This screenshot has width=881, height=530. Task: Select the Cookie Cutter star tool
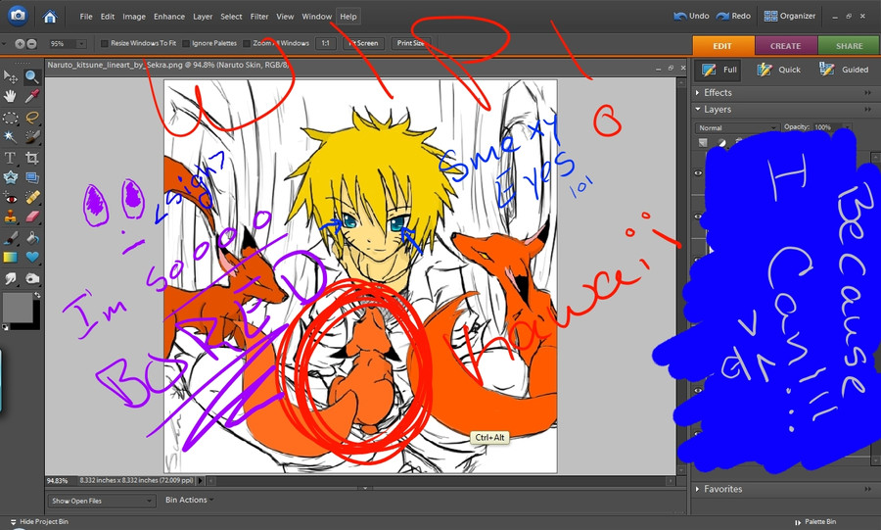pos(10,178)
